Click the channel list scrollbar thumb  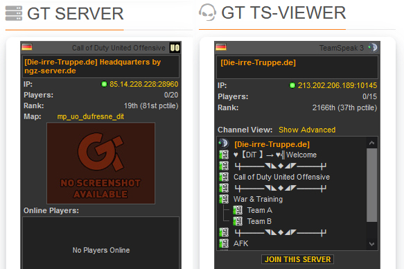(371, 184)
